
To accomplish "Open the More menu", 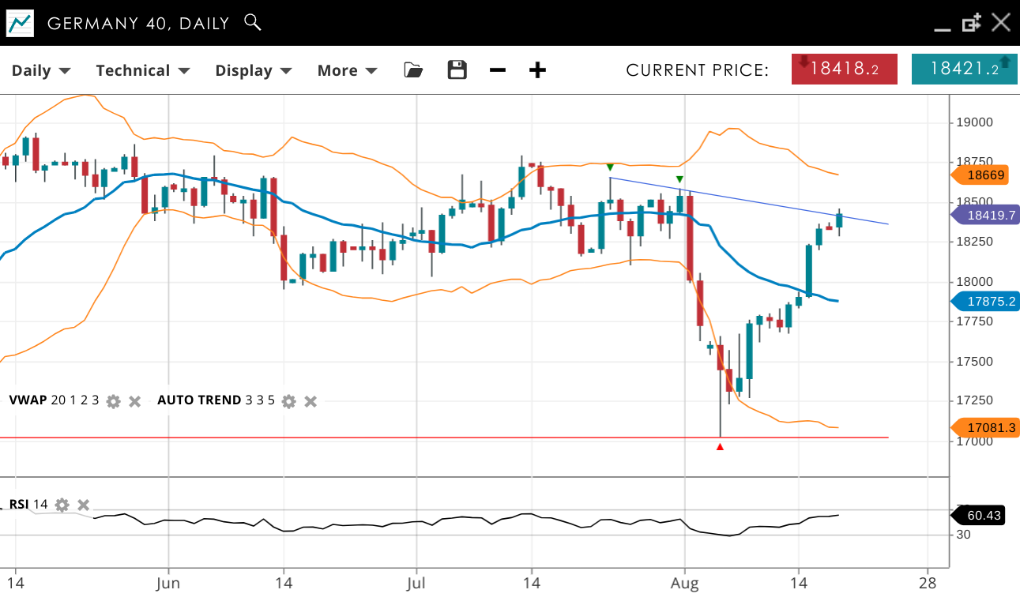I will [x=347, y=70].
